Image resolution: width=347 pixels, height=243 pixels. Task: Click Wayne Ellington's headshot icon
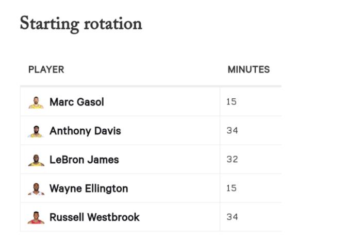[x=36, y=189]
